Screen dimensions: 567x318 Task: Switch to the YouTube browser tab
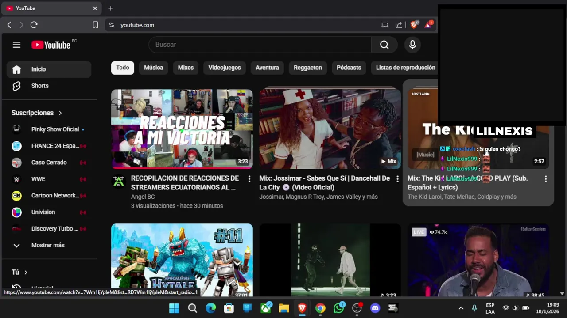51,8
